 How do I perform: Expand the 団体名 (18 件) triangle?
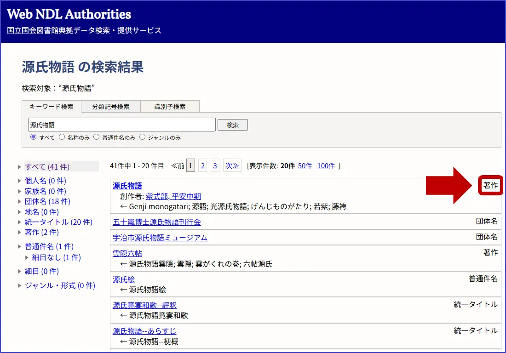[20, 202]
